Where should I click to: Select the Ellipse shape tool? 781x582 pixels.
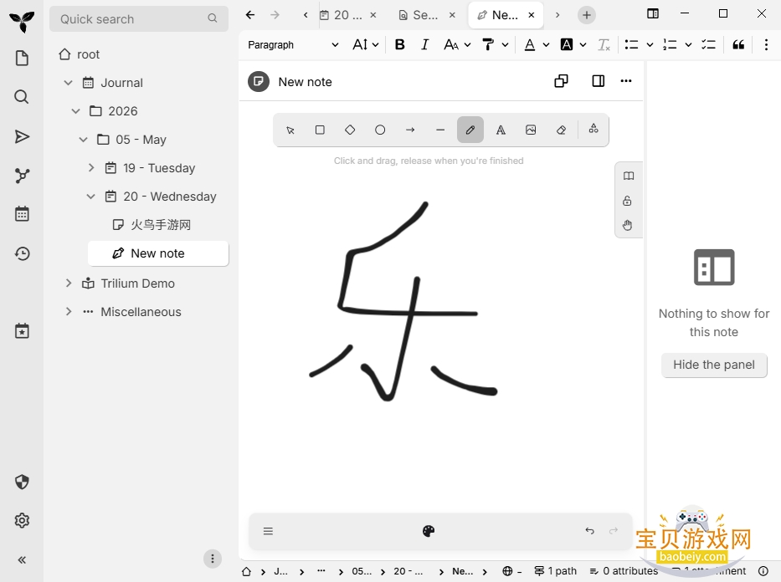coord(380,130)
